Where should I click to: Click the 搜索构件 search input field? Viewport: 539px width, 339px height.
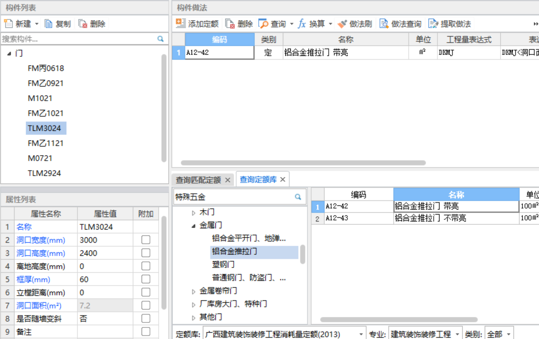pos(78,39)
